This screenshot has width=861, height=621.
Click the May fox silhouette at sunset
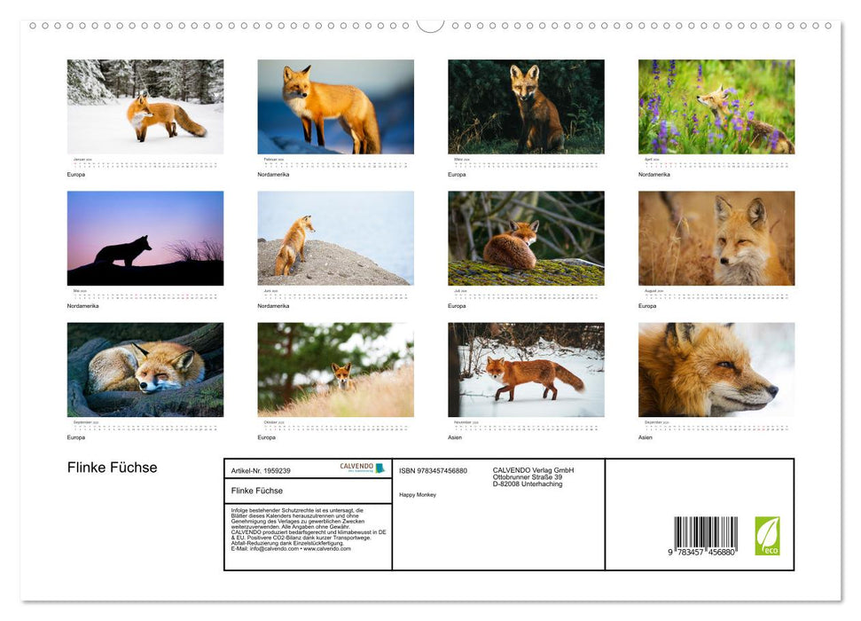[x=145, y=238]
